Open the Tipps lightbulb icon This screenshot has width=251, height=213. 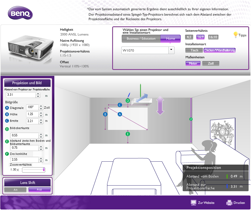[235, 35]
